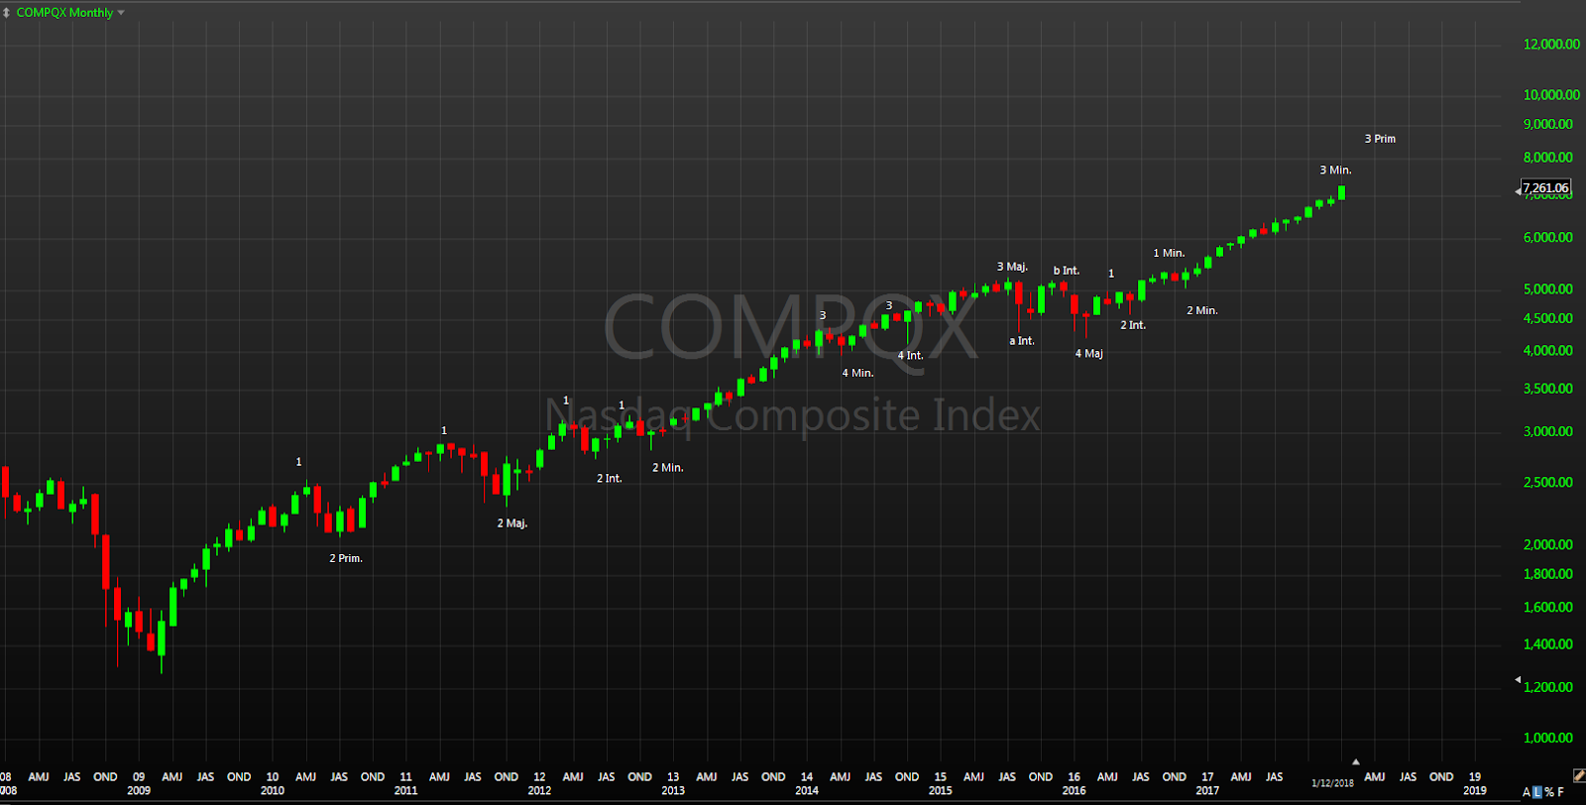The width and height of the screenshot is (1586, 805).
Task: Click the 2019 year label on time axis
Action: click(x=1475, y=791)
